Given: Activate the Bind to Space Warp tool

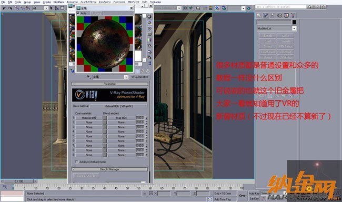Looking at the screenshot, I should pyautogui.click(x=28, y=8).
